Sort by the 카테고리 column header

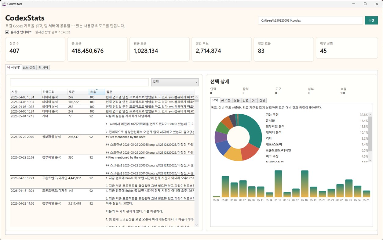click(54, 92)
